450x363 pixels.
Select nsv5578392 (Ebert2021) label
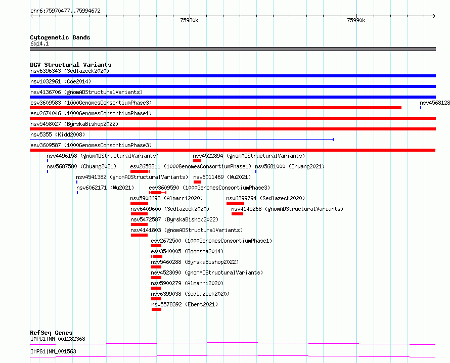(x=185, y=304)
